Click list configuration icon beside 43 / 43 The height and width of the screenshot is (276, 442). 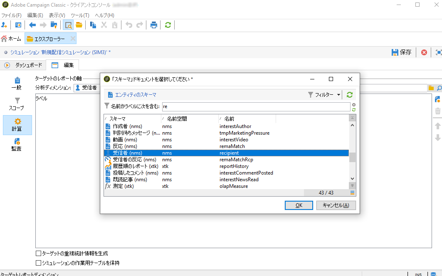coord(352,192)
